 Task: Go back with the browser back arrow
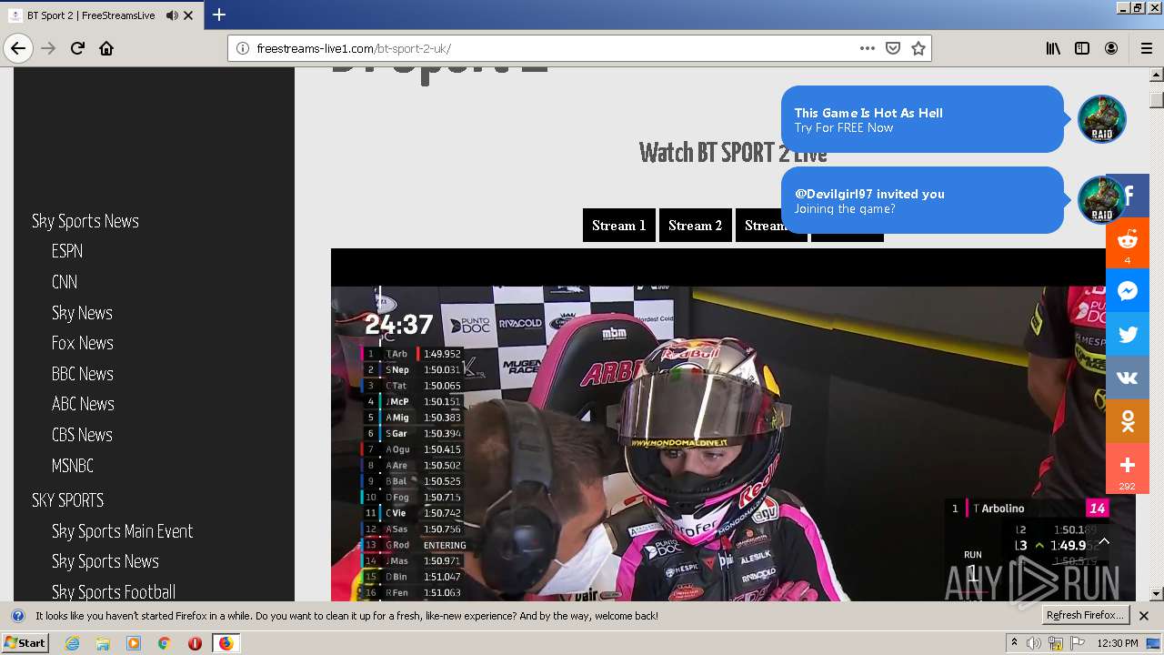tap(18, 48)
